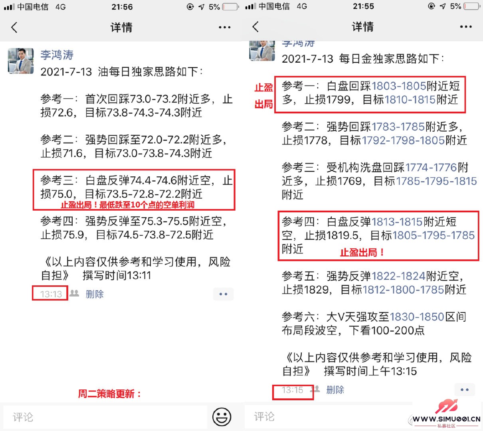Viewport: 483px width, 431px height.
Task: Open 李鸿涛 profile picture on left post
Action: point(21,61)
